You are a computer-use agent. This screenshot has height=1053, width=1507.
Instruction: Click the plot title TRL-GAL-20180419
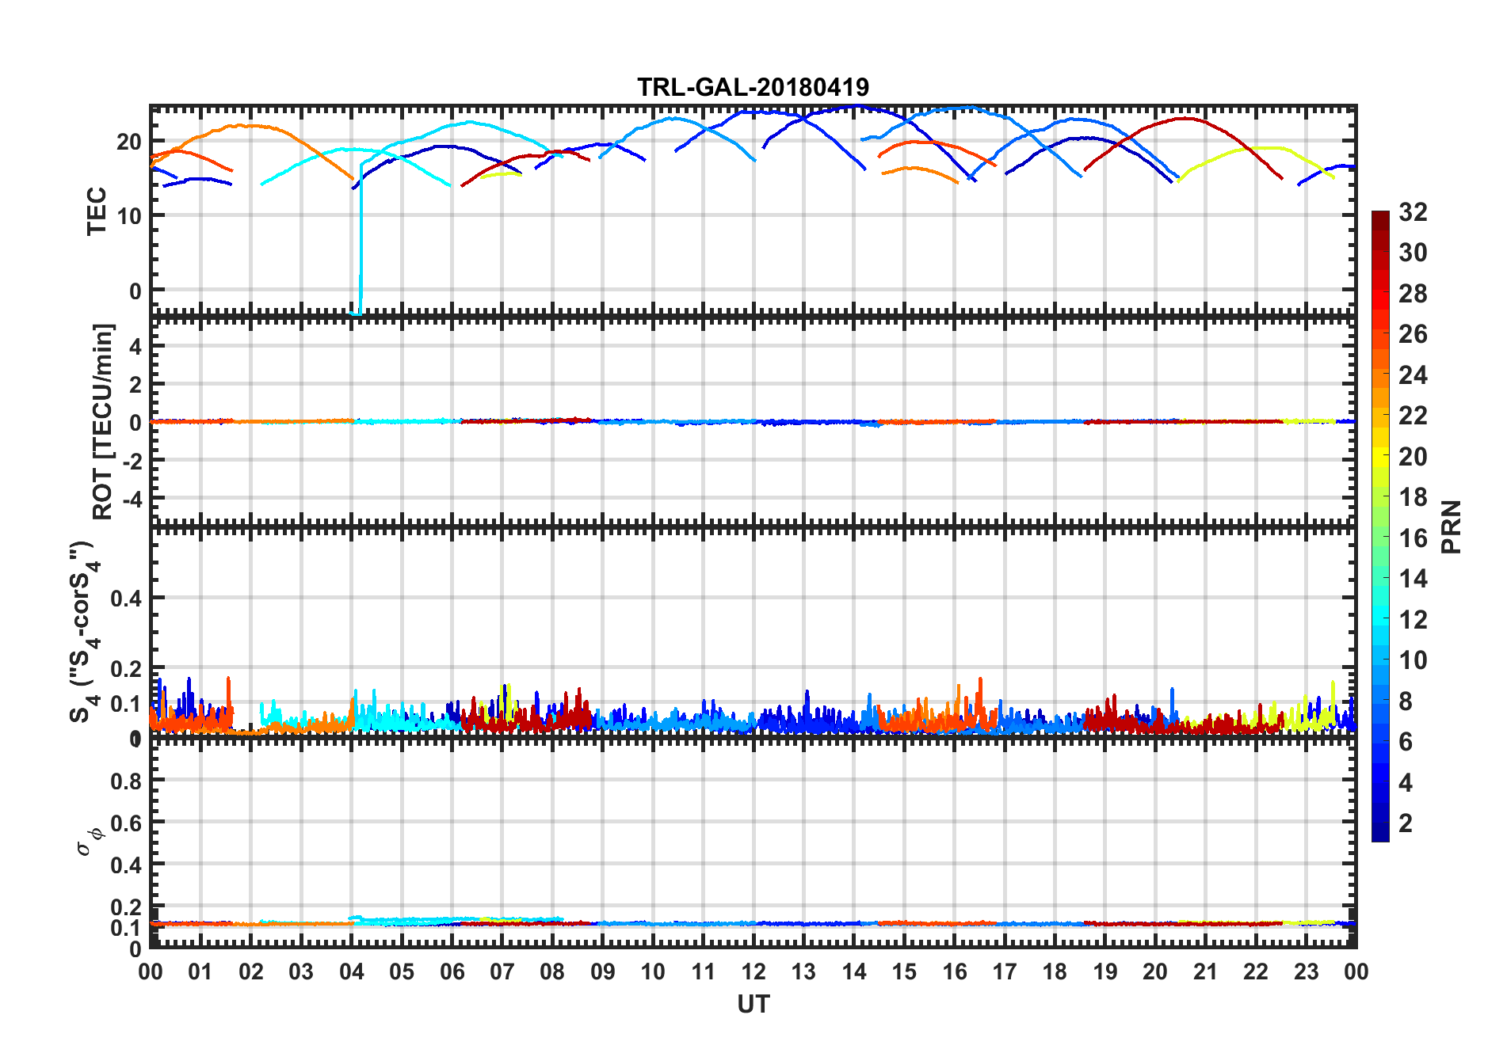coord(753,87)
